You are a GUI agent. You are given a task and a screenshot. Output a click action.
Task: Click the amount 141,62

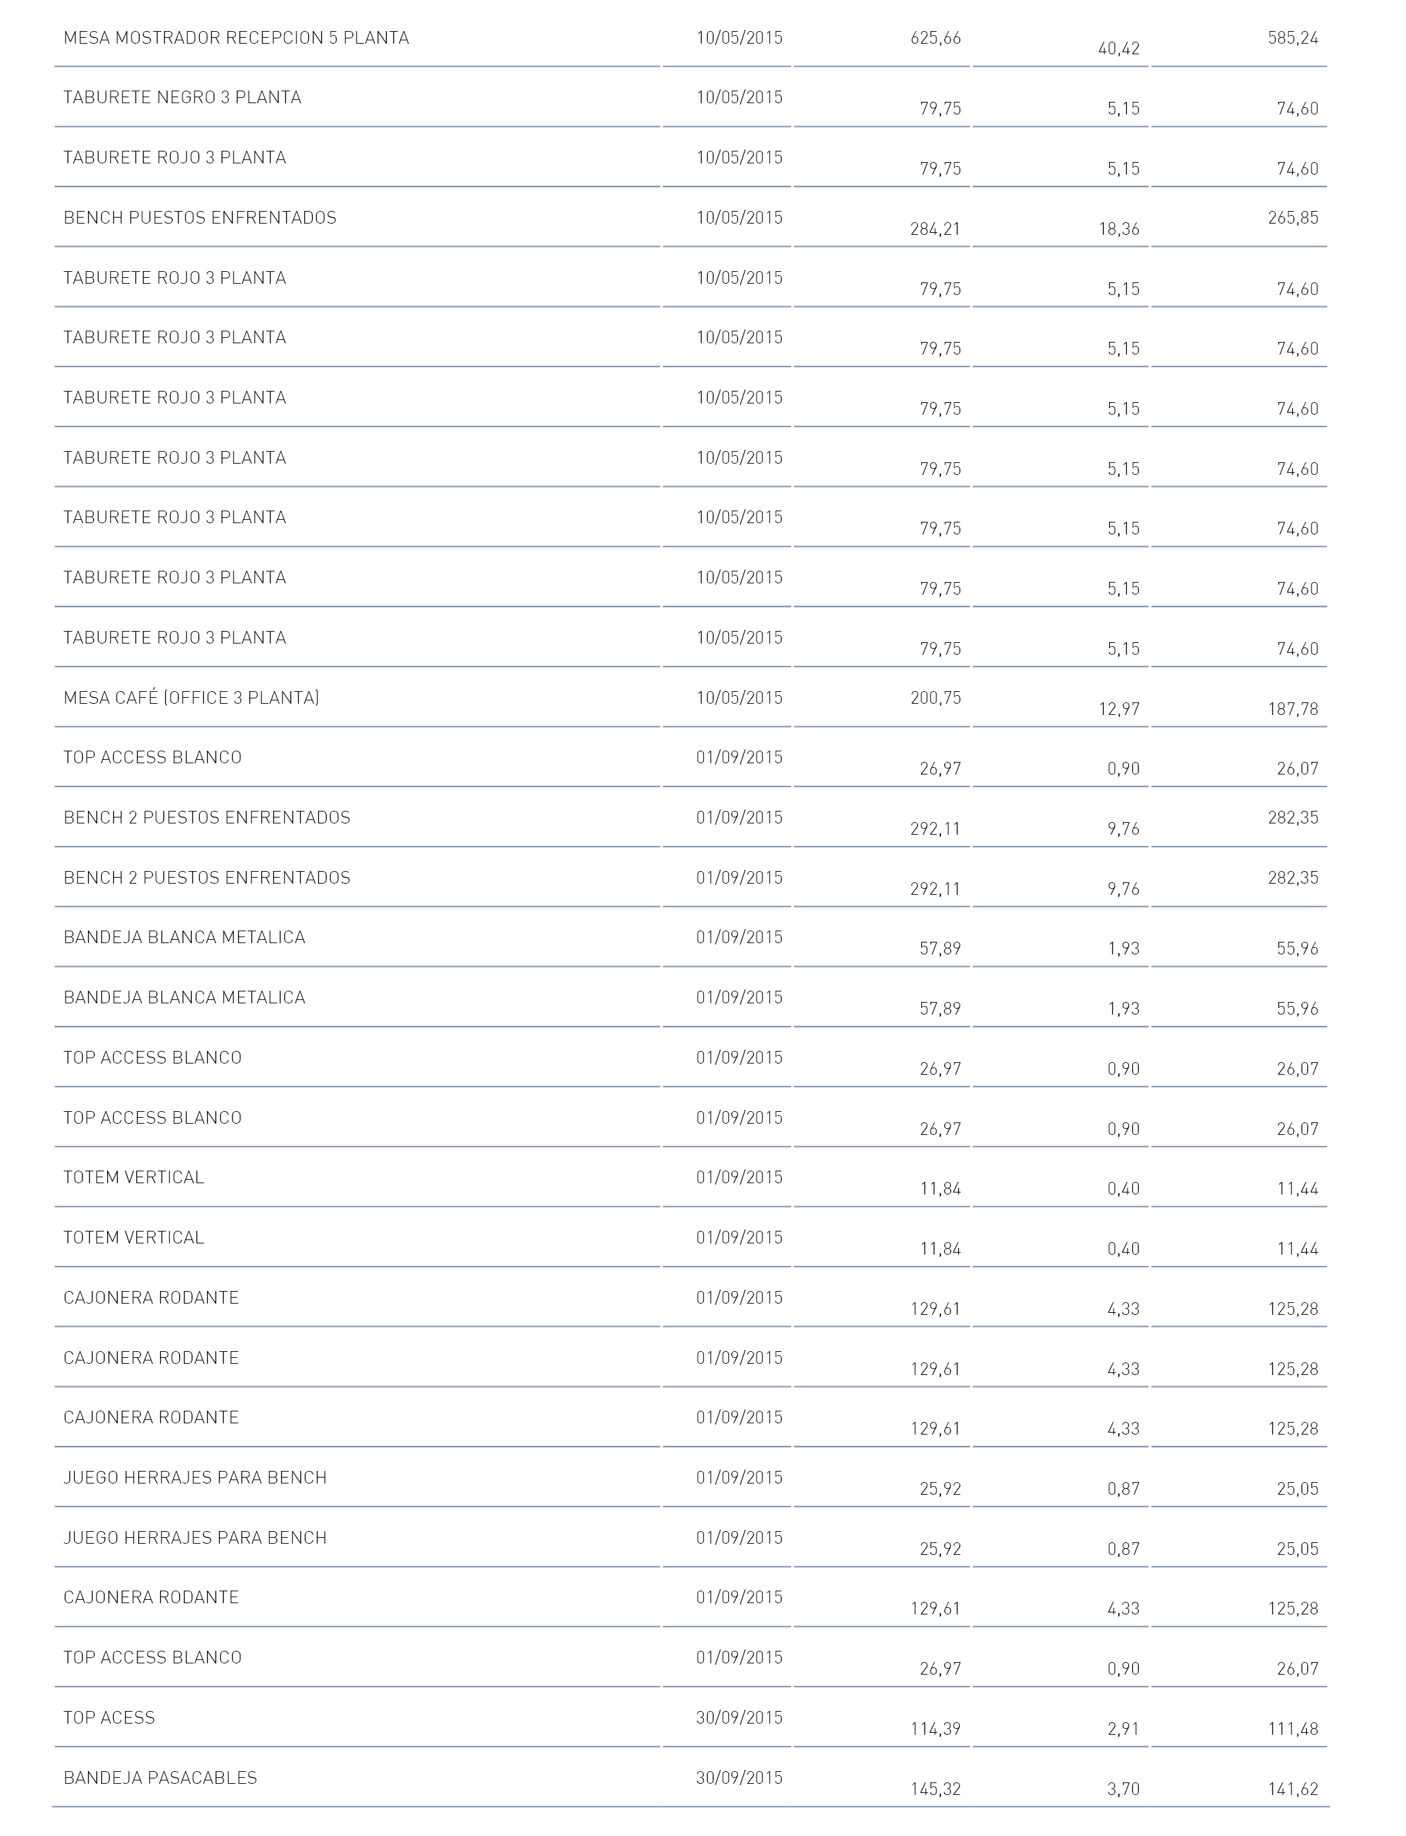1293,1790
